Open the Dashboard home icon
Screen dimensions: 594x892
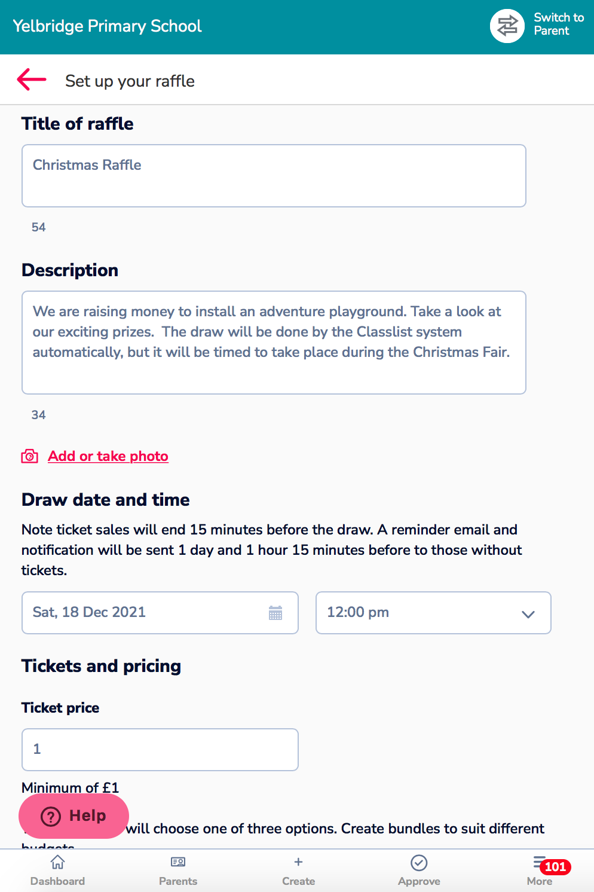click(57, 862)
